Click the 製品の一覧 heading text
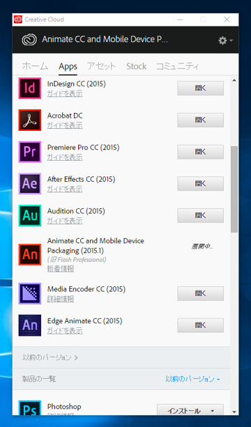The image size is (251, 427). pos(39,379)
